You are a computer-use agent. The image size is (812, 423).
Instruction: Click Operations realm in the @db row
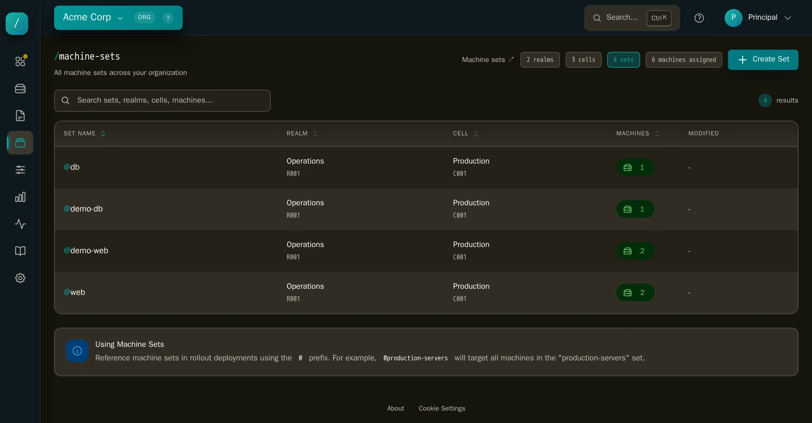pyautogui.click(x=305, y=161)
